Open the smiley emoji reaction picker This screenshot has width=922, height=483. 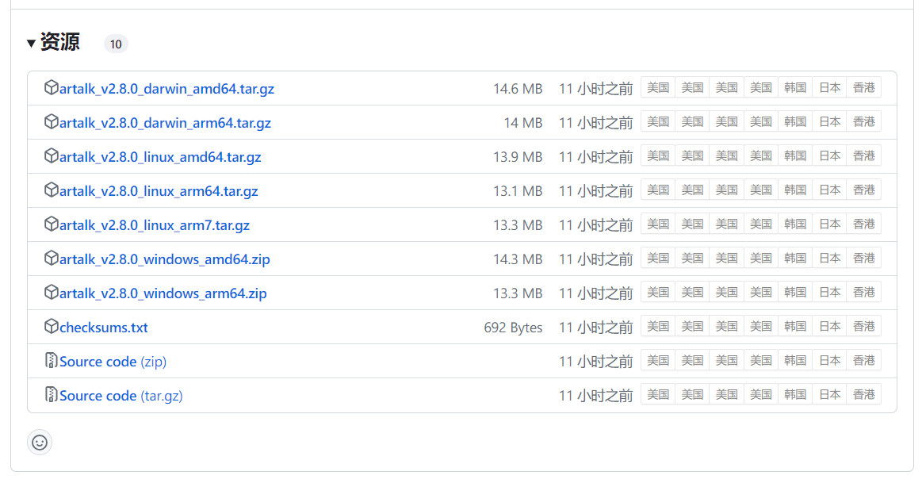(x=40, y=442)
